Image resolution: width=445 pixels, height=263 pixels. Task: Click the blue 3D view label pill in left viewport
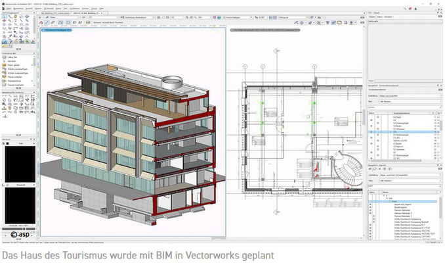pyautogui.click(x=56, y=30)
